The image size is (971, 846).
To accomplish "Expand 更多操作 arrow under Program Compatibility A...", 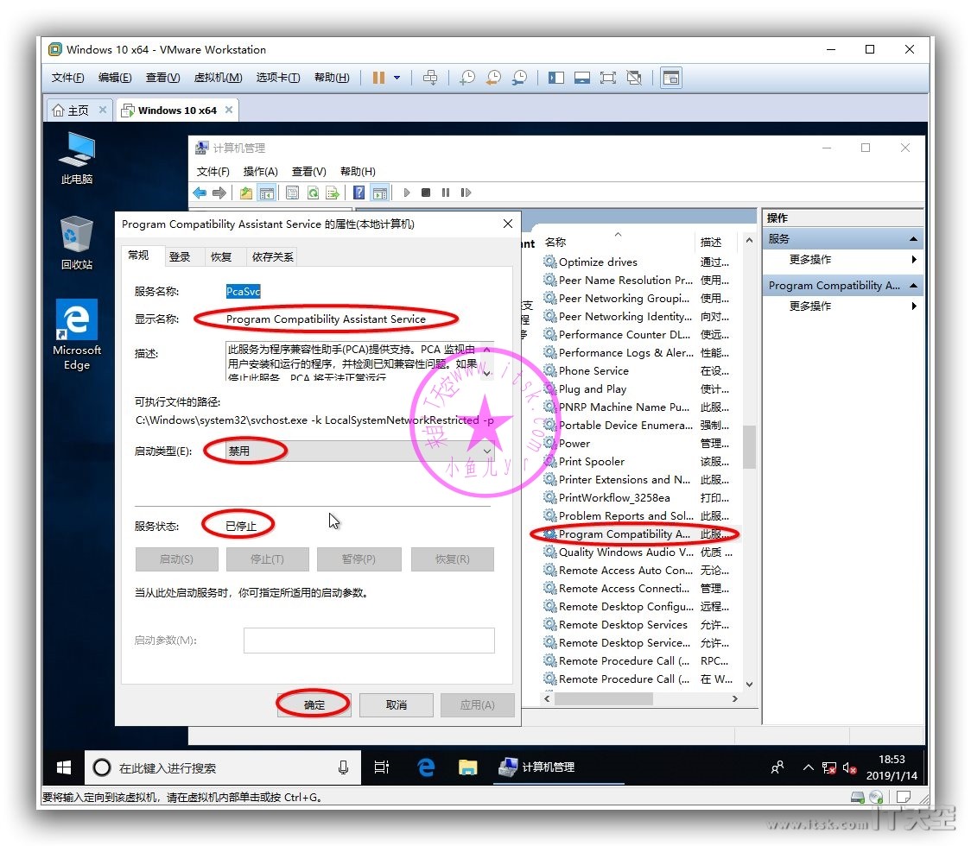I will coord(914,306).
